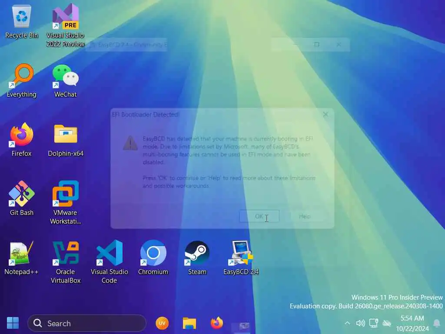Maximize the EasyBCD 2.4 window
445x334 pixels.
click(x=317, y=45)
